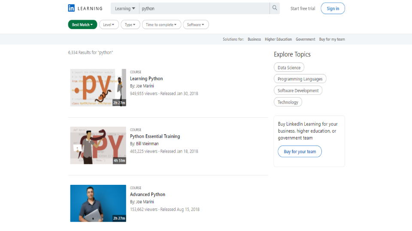Click Buy for your team button
The height and width of the screenshot is (231, 412).
click(300, 151)
